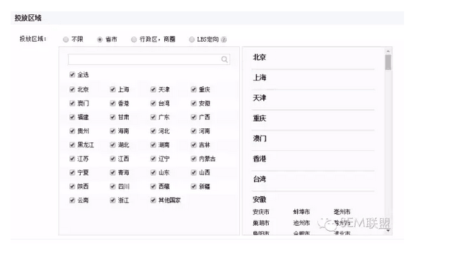Toggle the 西藏 checkbox
The height and width of the screenshot is (262, 467).
point(153,186)
